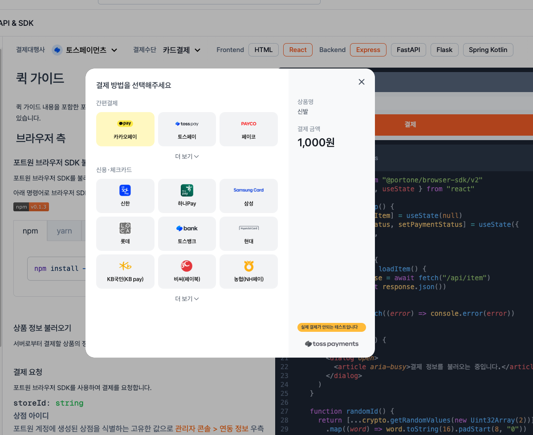Click the npm install command box
The height and width of the screenshot is (435, 533).
point(57,269)
